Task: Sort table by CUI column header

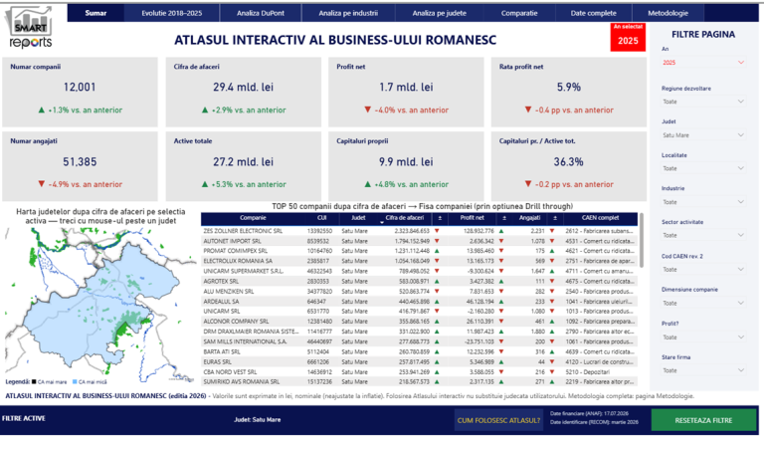Action: [321, 218]
